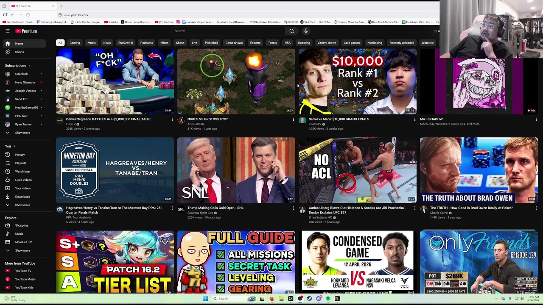The height and width of the screenshot is (305, 543).
Task: Open YouTube Kids in sidebar
Action: 24,288
